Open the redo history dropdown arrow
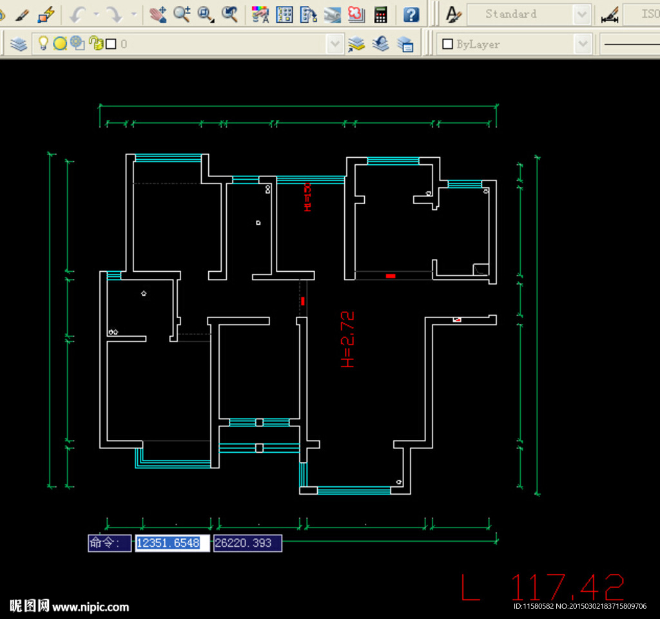The height and width of the screenshot is (619, 660). coord(134,14)
